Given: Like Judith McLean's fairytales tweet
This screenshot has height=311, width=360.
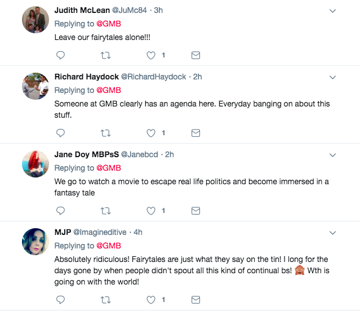Looking at the screenshot, I should (x=150, y=55).
